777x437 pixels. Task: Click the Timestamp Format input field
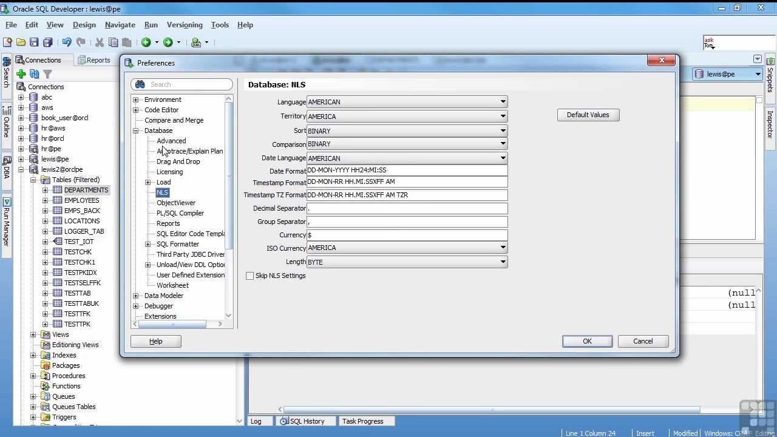tap(407, 182)
